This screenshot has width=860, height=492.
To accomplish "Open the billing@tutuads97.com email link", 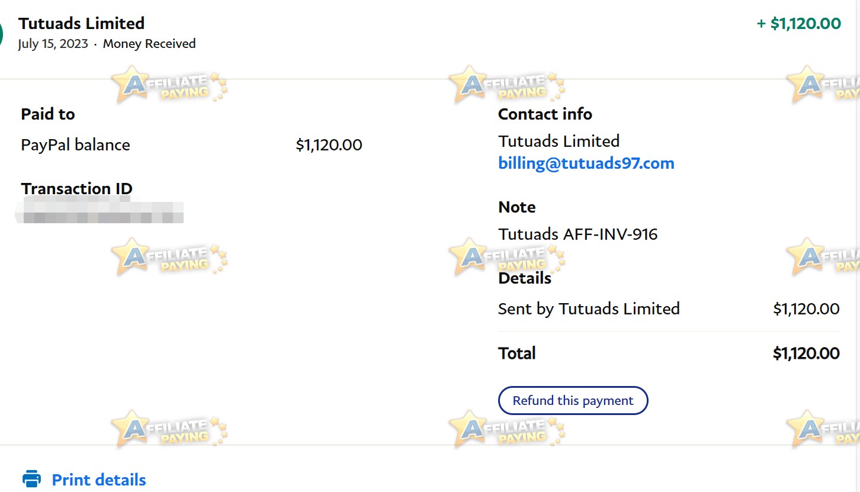I will (586, 163).
